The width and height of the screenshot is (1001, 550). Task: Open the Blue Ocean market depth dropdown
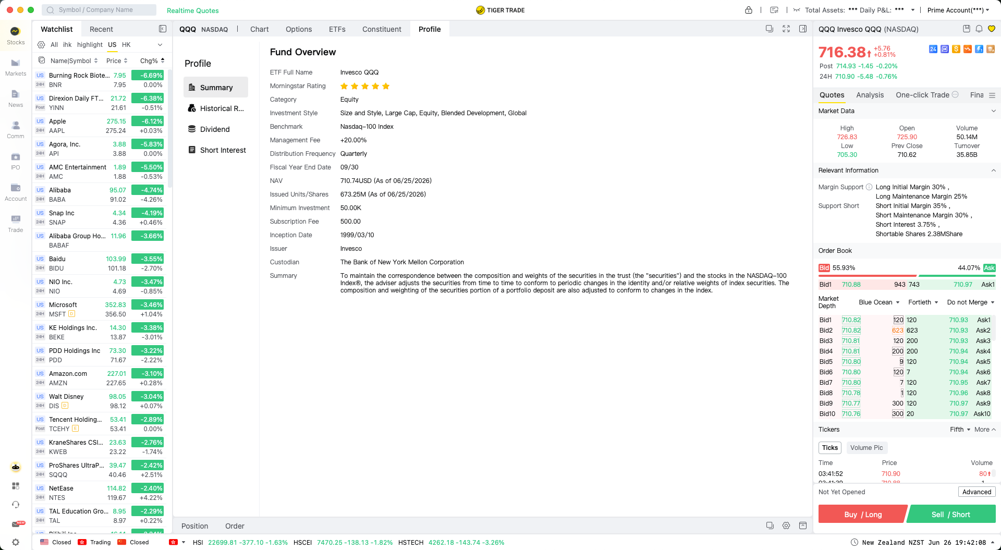(x=879, y=302)
